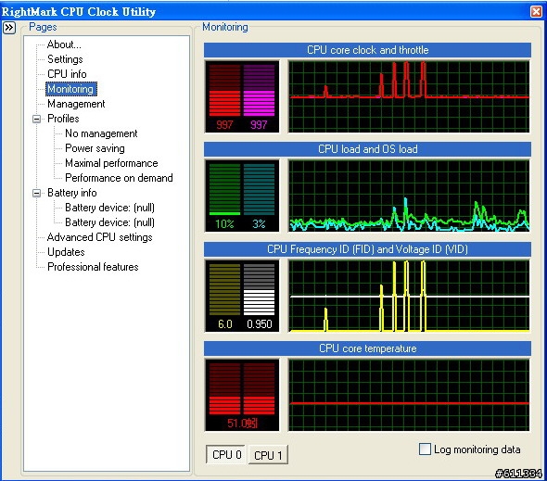Enable the Log monitoring data checkbox
Image resolution: width=547 pixels, height=481 pixels.
[425, 449]
